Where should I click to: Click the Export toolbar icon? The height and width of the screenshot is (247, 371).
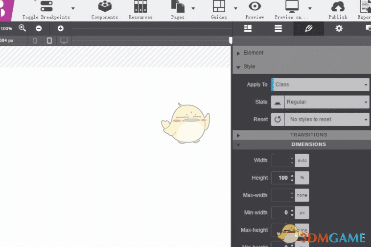pyautogui.click(x=365, y=7)
